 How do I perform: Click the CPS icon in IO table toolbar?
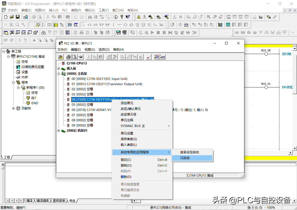(60, 57)
